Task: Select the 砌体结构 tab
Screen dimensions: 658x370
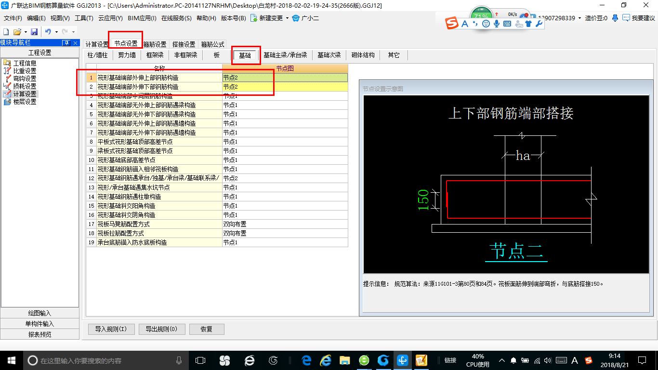Action: tap(363, 55)
